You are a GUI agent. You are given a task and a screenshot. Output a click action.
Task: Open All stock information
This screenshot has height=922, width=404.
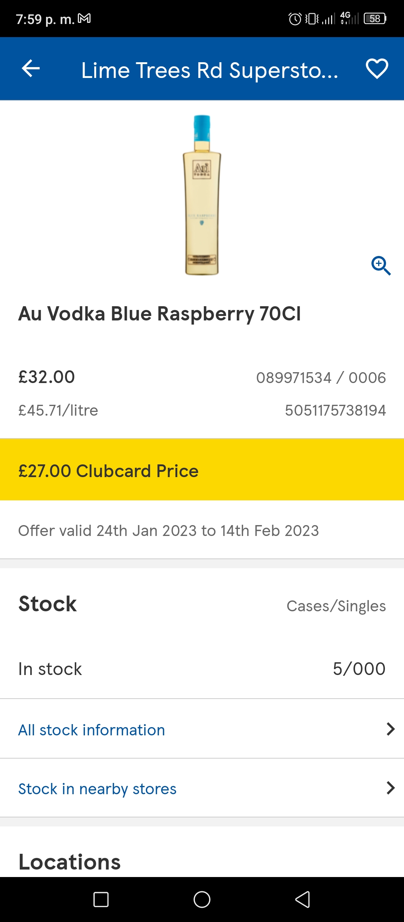pos(202,729)
